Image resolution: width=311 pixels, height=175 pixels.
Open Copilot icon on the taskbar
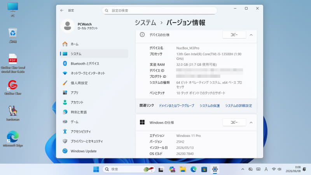click(x=172, y=169)
